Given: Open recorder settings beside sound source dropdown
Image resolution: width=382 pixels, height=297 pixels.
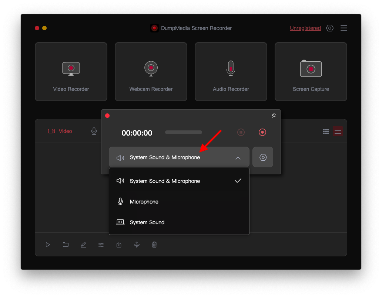Looking at the screenshot, I should click(263, 157).
